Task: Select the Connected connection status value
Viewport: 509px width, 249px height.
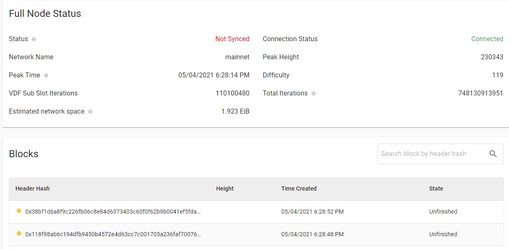Action: click(487, 39)
